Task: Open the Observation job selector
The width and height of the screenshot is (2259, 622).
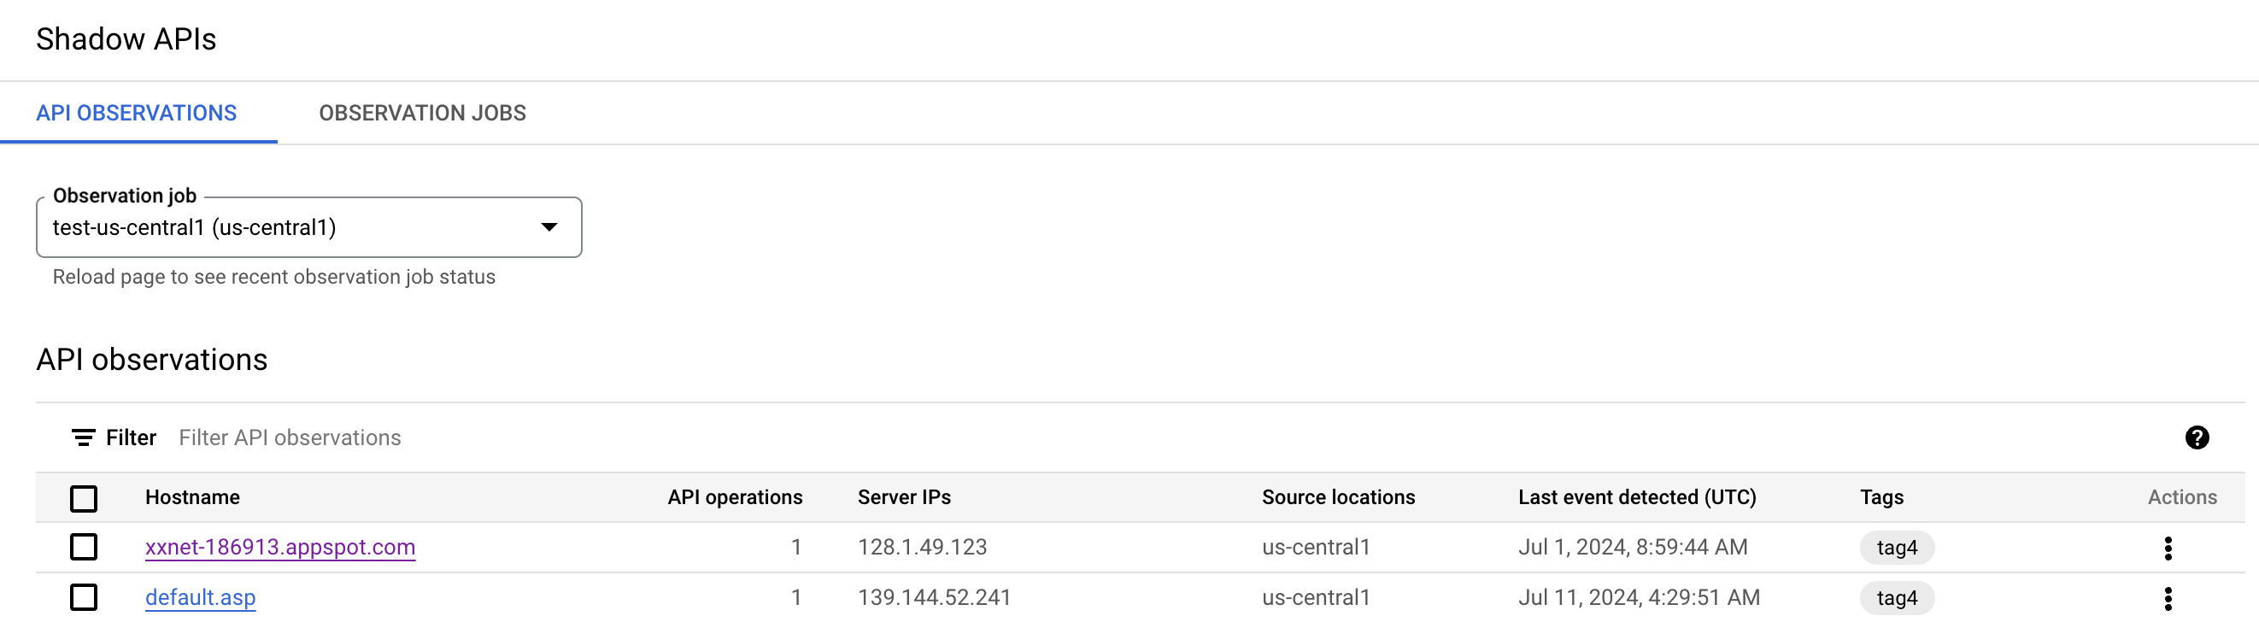Action: tap(307, 226)
